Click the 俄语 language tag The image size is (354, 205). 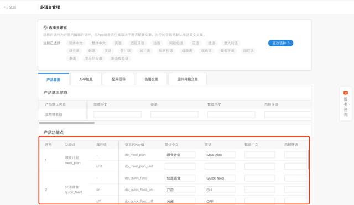click(x=108, y=51)
